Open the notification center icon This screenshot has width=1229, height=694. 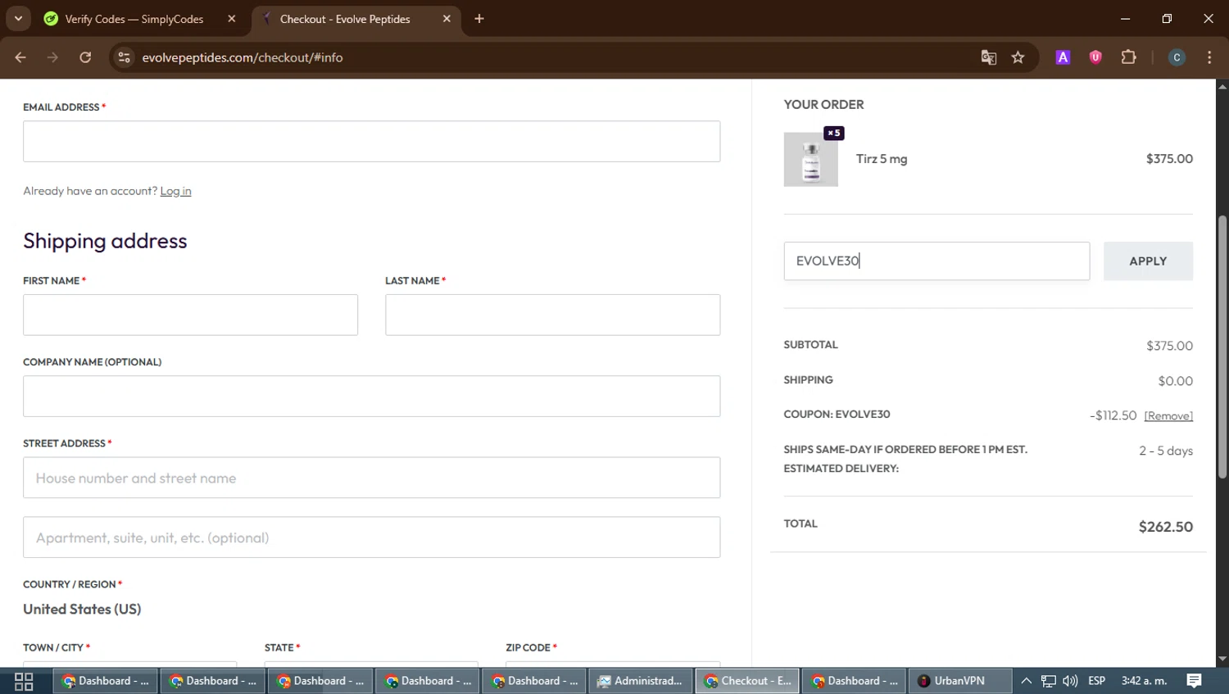pos(1194,681)
